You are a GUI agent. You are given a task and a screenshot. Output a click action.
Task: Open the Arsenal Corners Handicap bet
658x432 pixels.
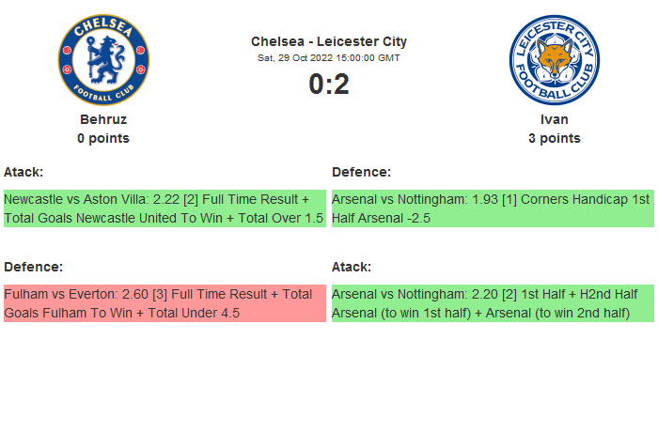click(493, 208)
